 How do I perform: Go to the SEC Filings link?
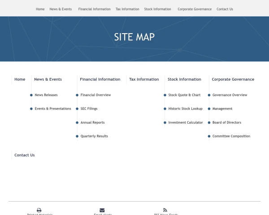click(89, 109)
